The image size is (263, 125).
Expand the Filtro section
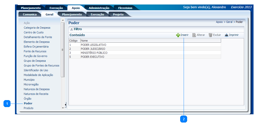(x=72, y=29)
